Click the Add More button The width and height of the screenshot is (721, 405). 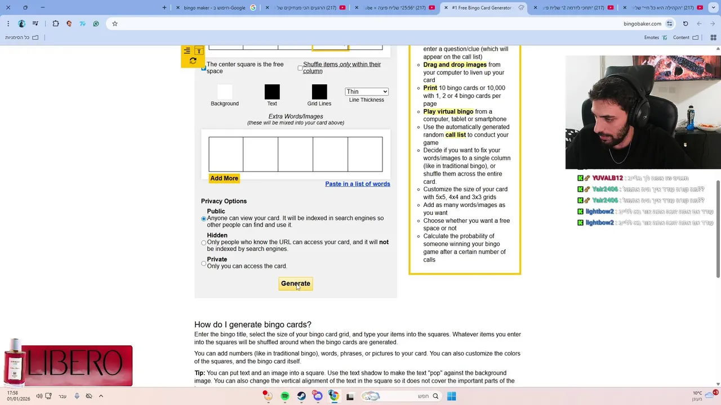click(224, 178)
